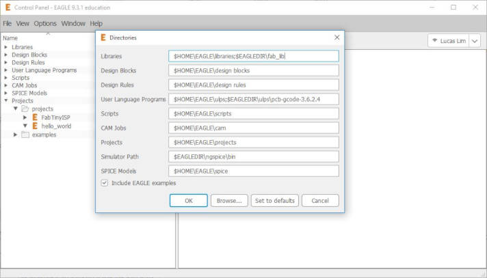Expand the Design Blocks tree node
487x278 pixels.
(x=5, y=55)
